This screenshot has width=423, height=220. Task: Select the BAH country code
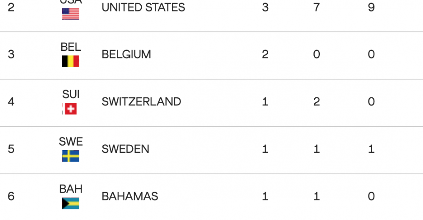click(x=71, y=189)
